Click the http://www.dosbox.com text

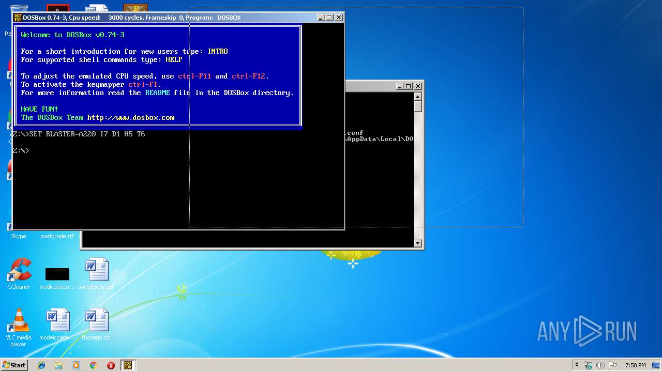tap(131, 117)
